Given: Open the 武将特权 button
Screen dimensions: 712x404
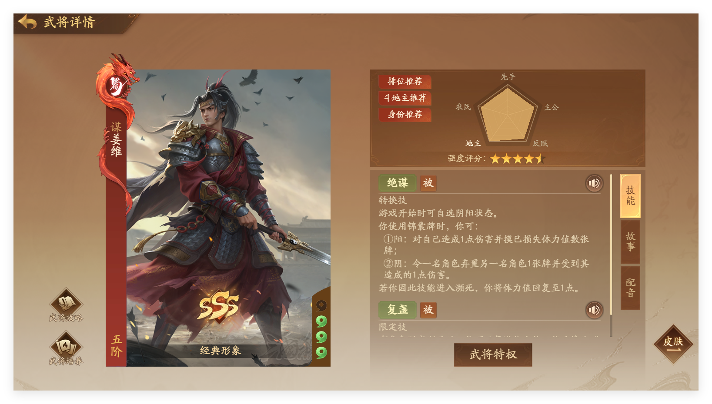Looking at the screenshot, I should coord(493,355).
